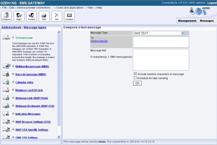Open the Message types heading link

pos(35,27)
